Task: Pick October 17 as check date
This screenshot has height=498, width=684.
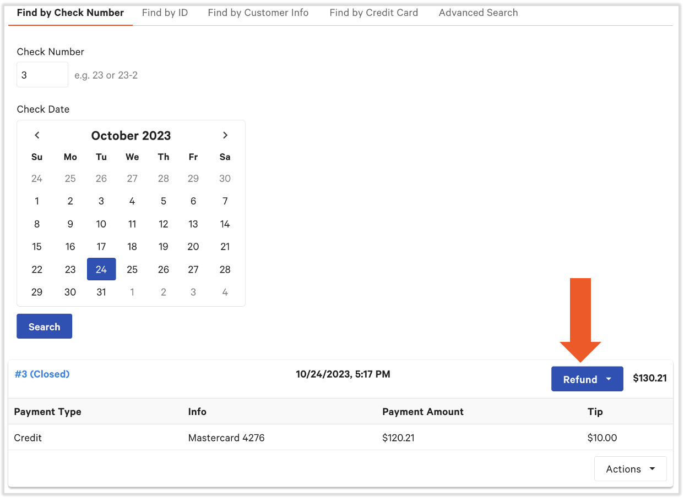Action: coord(101,247)
